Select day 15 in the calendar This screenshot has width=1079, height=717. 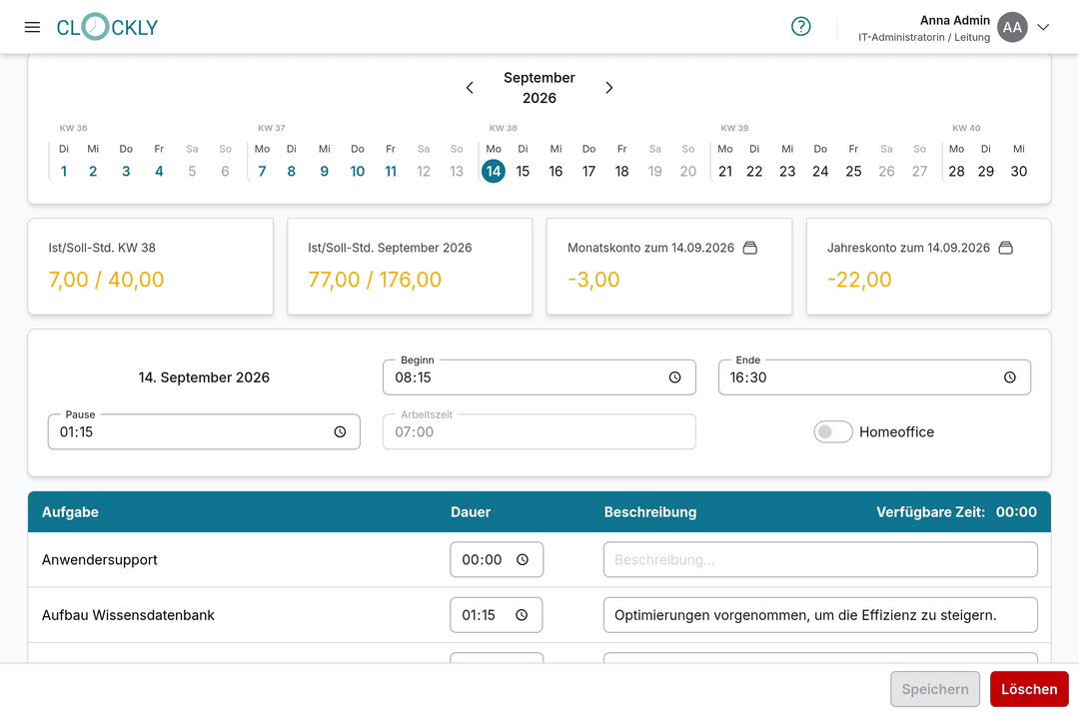tap(523, 172)
